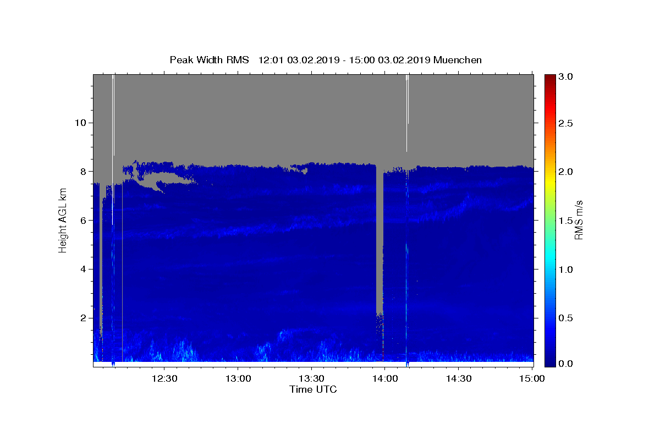660x440 pixels.
Task: Click the '13:00' time axis label
Action: [x=238, y=379]
